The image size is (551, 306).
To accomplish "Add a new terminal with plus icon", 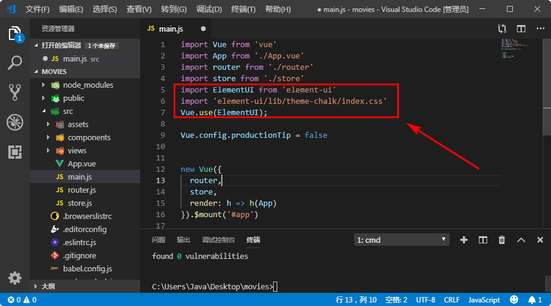I will [464, 240].
